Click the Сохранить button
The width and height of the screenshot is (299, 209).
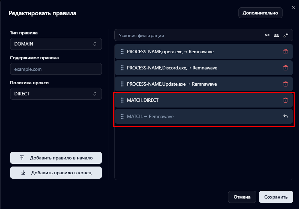[x=276, y=197]
